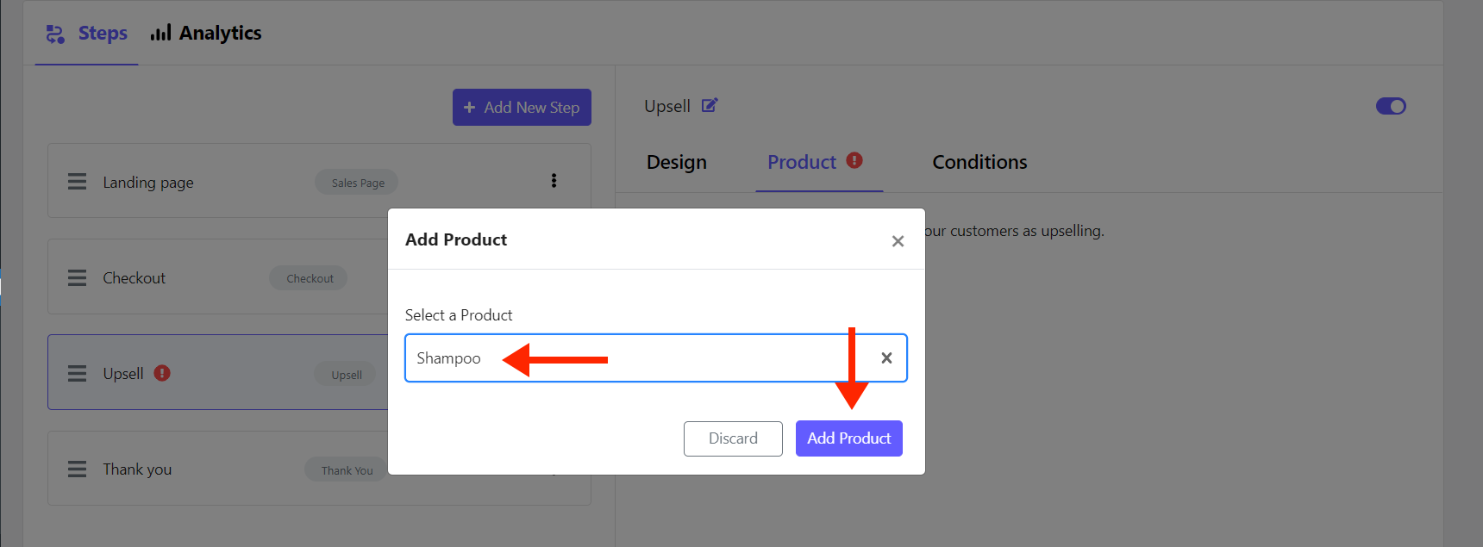This screenshot has width=1483, height=547.
Task: Click the drag handle on Thank you step
Action: [x=77, y=469]
